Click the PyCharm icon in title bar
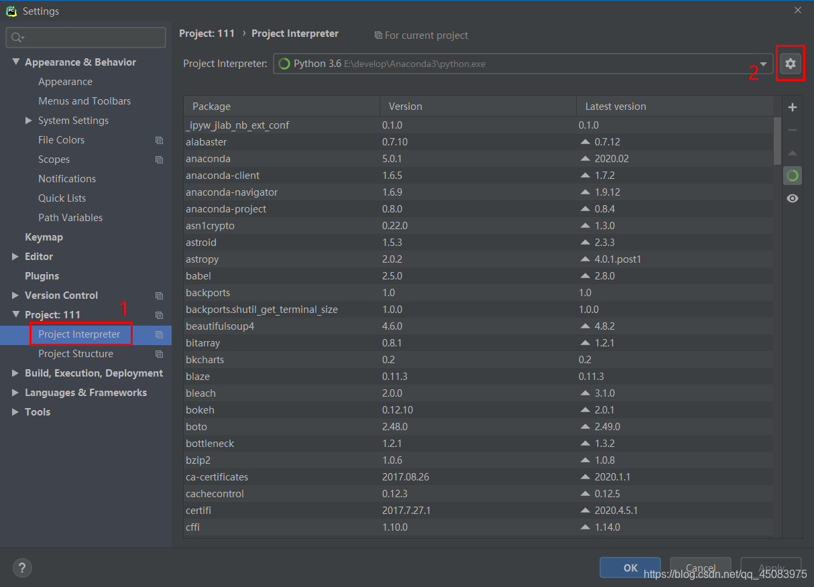 [x=11, y=11]
